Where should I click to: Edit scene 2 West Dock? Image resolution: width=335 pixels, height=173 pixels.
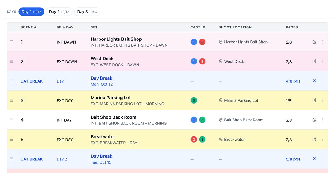314,61
